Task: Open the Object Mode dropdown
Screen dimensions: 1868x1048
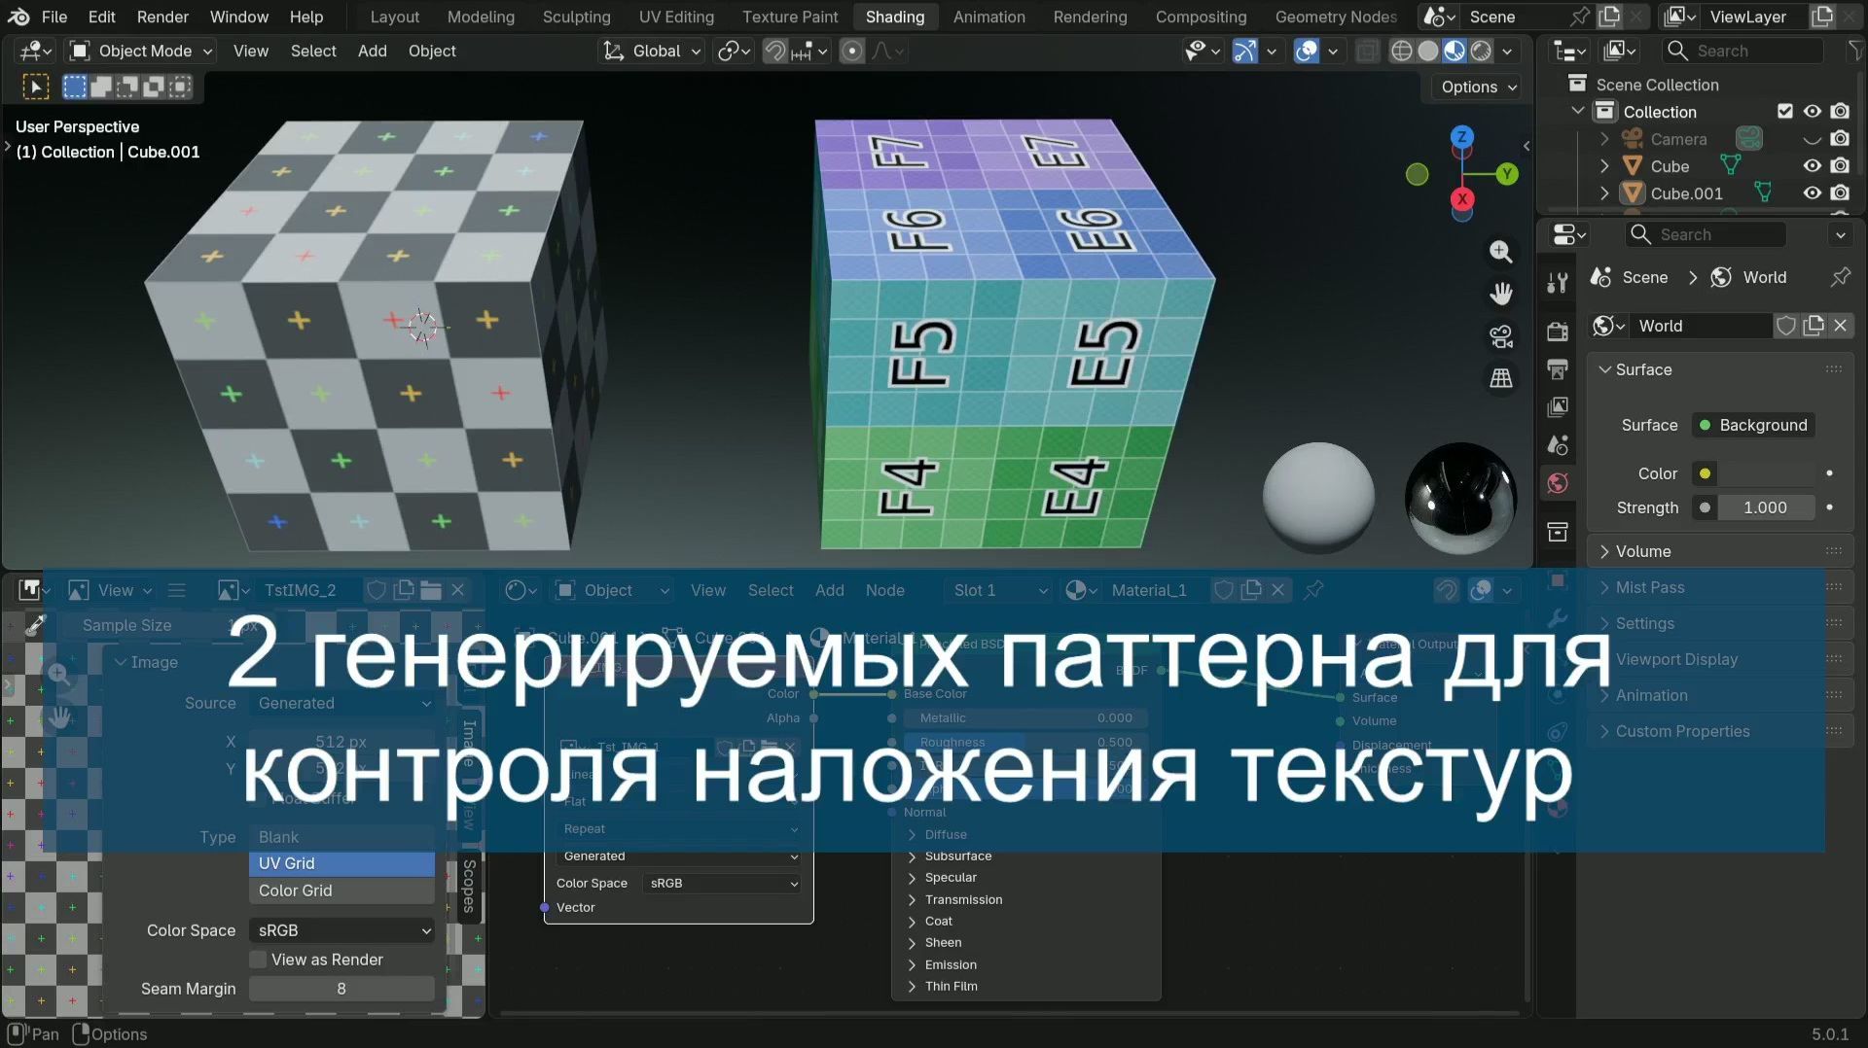Action: pyautogui.click(x=139, y=51)
